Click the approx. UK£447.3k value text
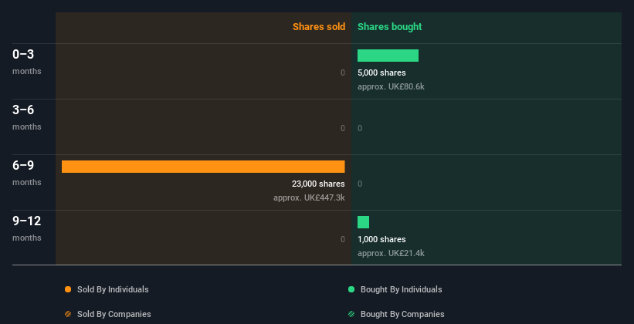Image resolution: width=634 pixels, height=324 pixels. point(309,197)
